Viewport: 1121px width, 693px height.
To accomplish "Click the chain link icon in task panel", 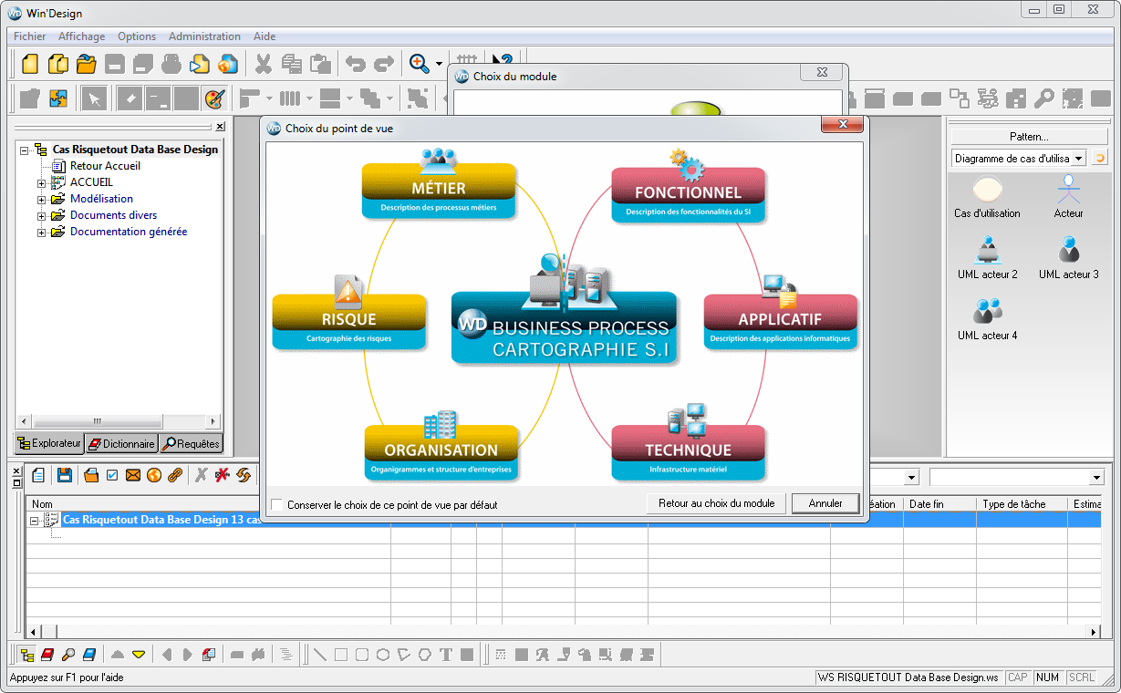I will (x=175, y=475).
